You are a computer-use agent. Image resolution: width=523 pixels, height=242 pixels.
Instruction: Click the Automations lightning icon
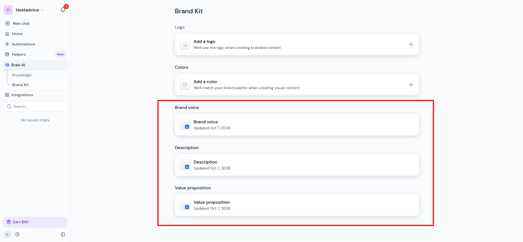[x=7, y=44]
